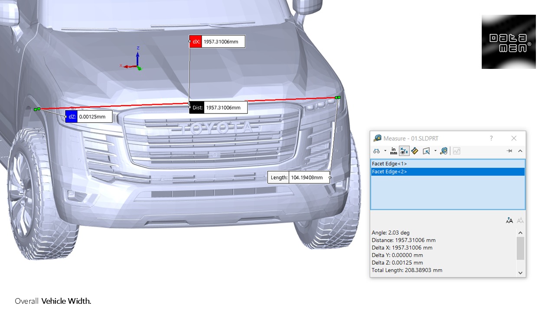Select Facet Edge<2> in the list

pyautogui.click(x=448, y=172)
